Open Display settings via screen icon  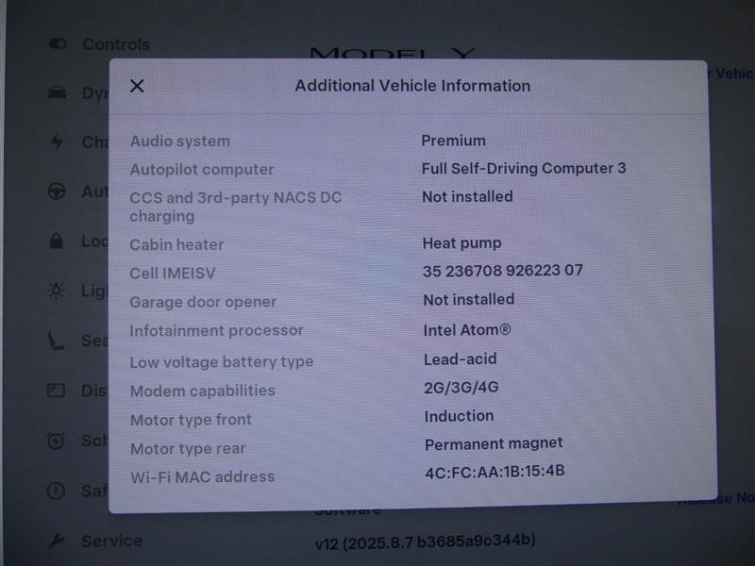click(x=57, y=391)
